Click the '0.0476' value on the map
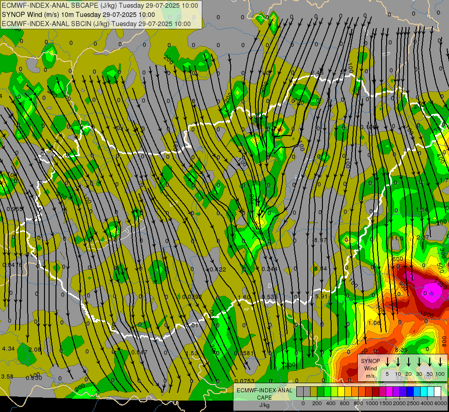 (x=12, y=265)
